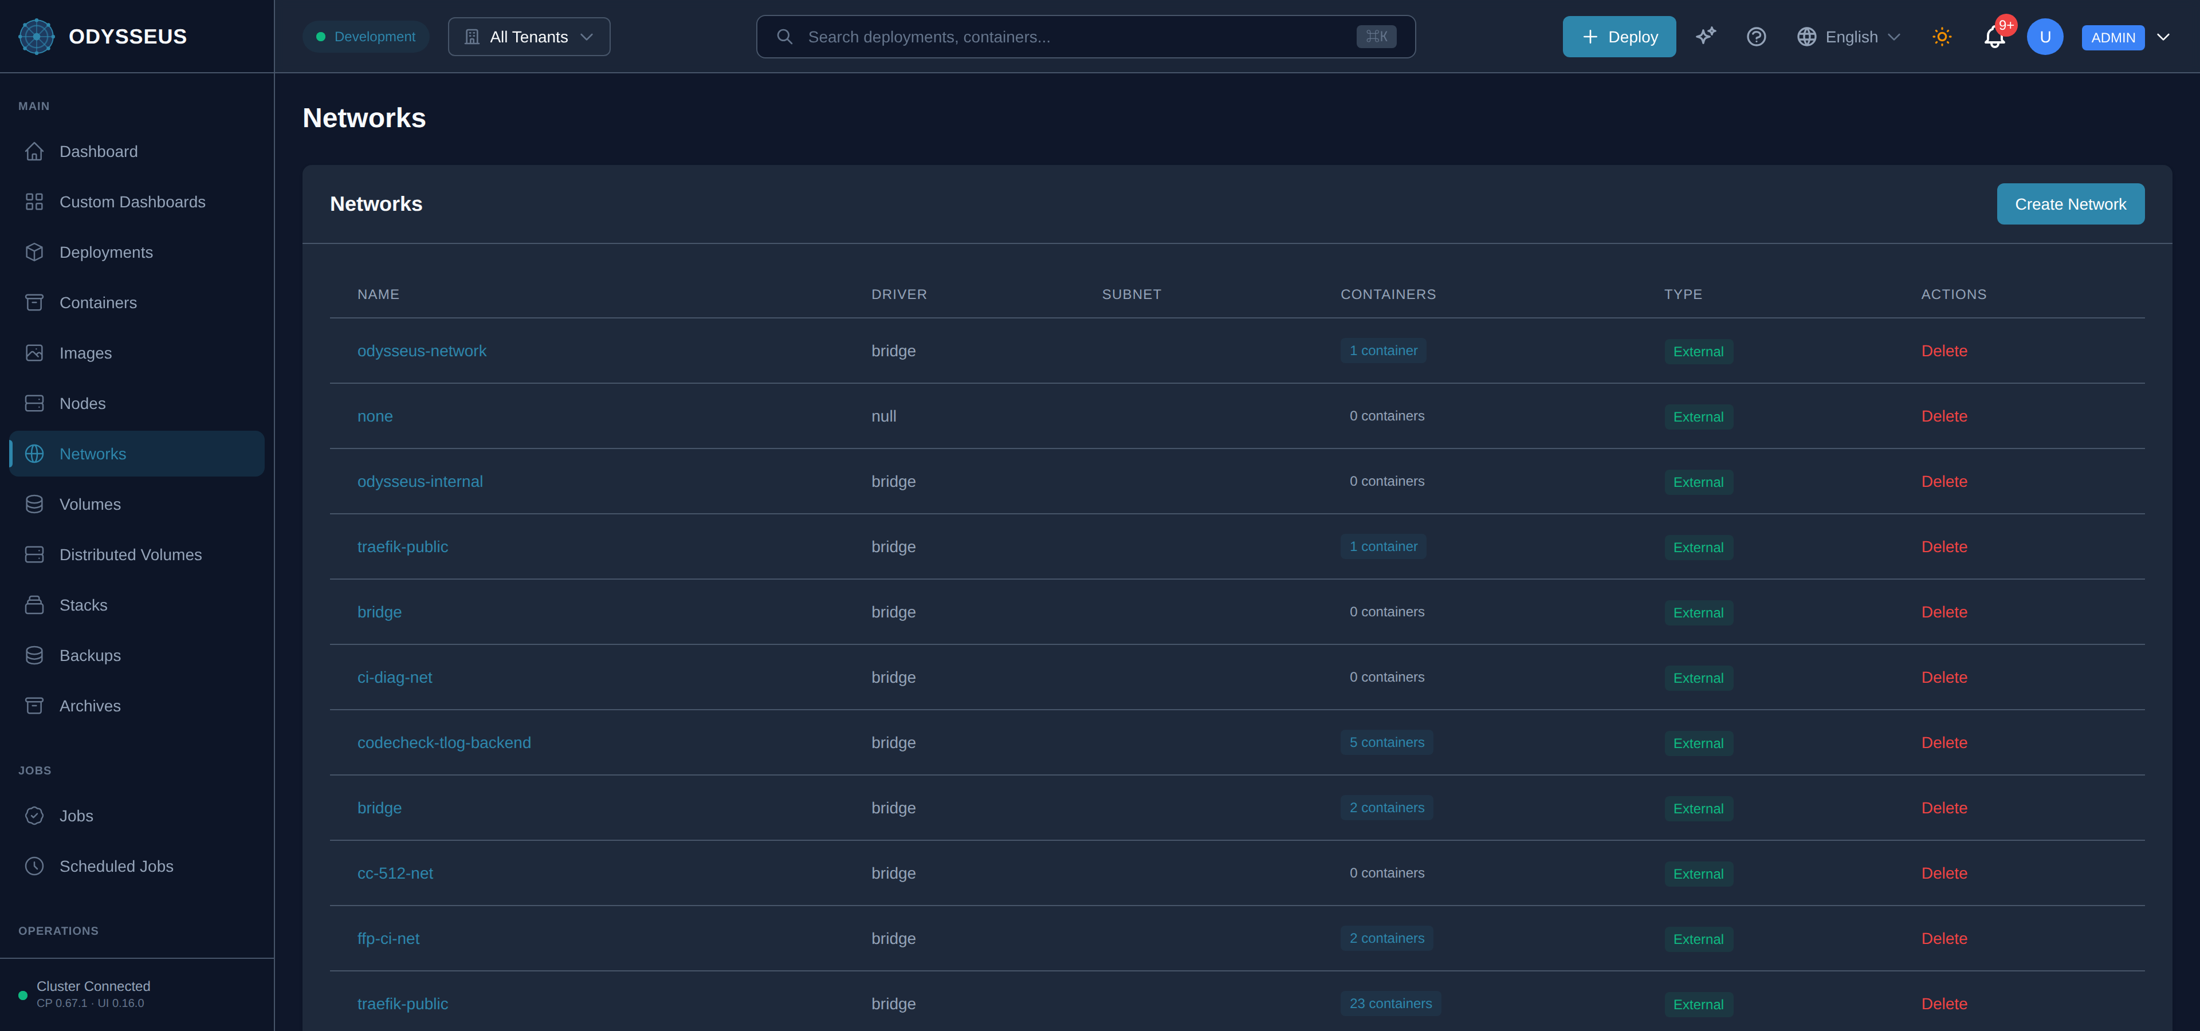The width and height of the screenshot is (2200, 1031).
Task: Click the Images picture icon
Action: [x=34, y=352]
